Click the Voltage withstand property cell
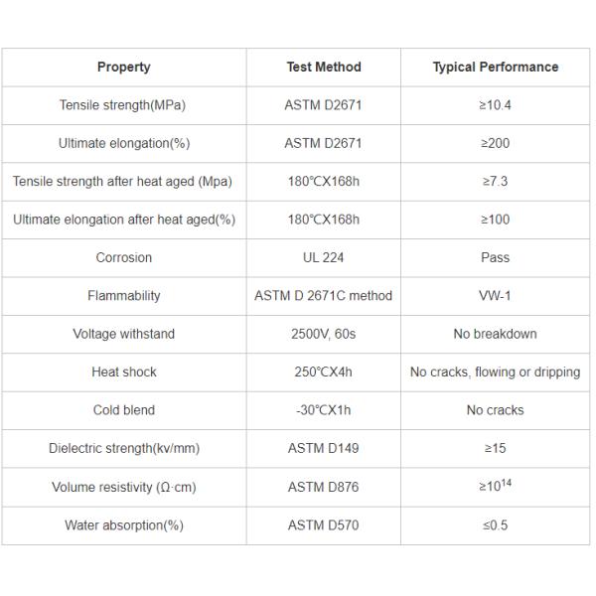Screen dimensions: 596x596 (x=124, y=334)
